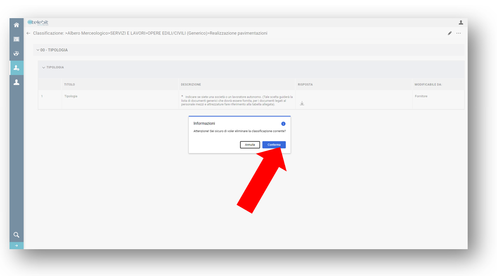The image size is (497, 276).
Task: Open the dashboard layout icon in sidebar
Action: (17, 39)
